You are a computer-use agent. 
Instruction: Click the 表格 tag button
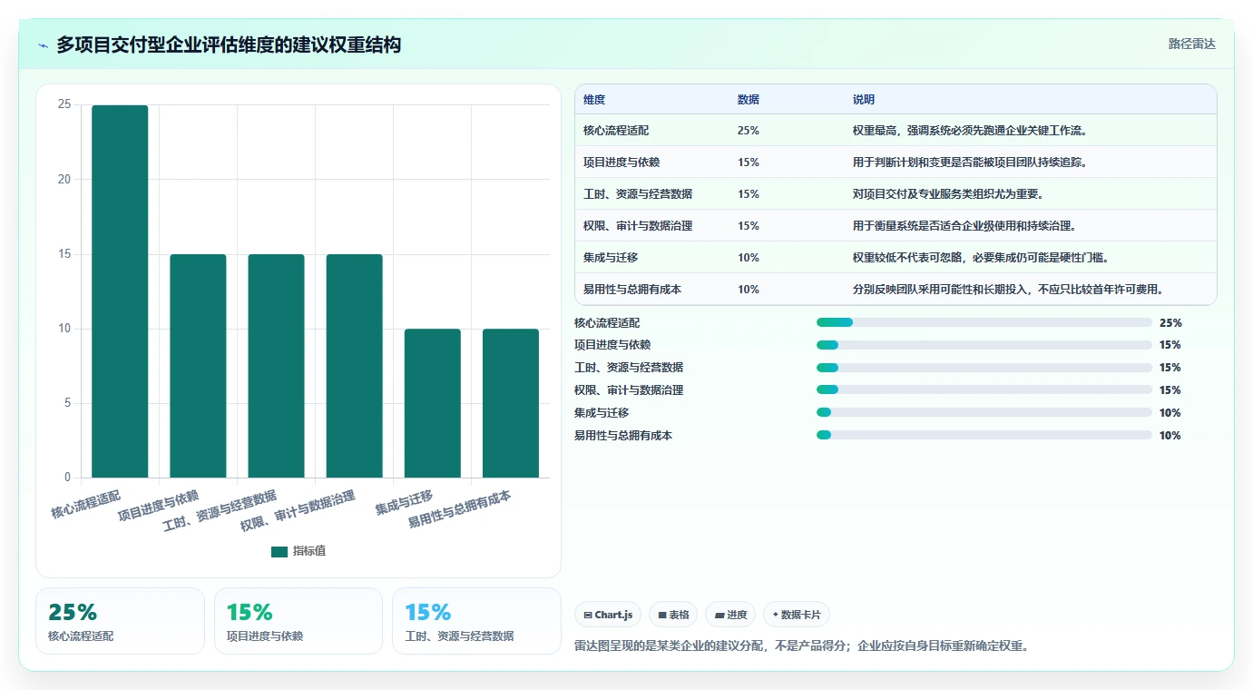(x=674, y=615)
